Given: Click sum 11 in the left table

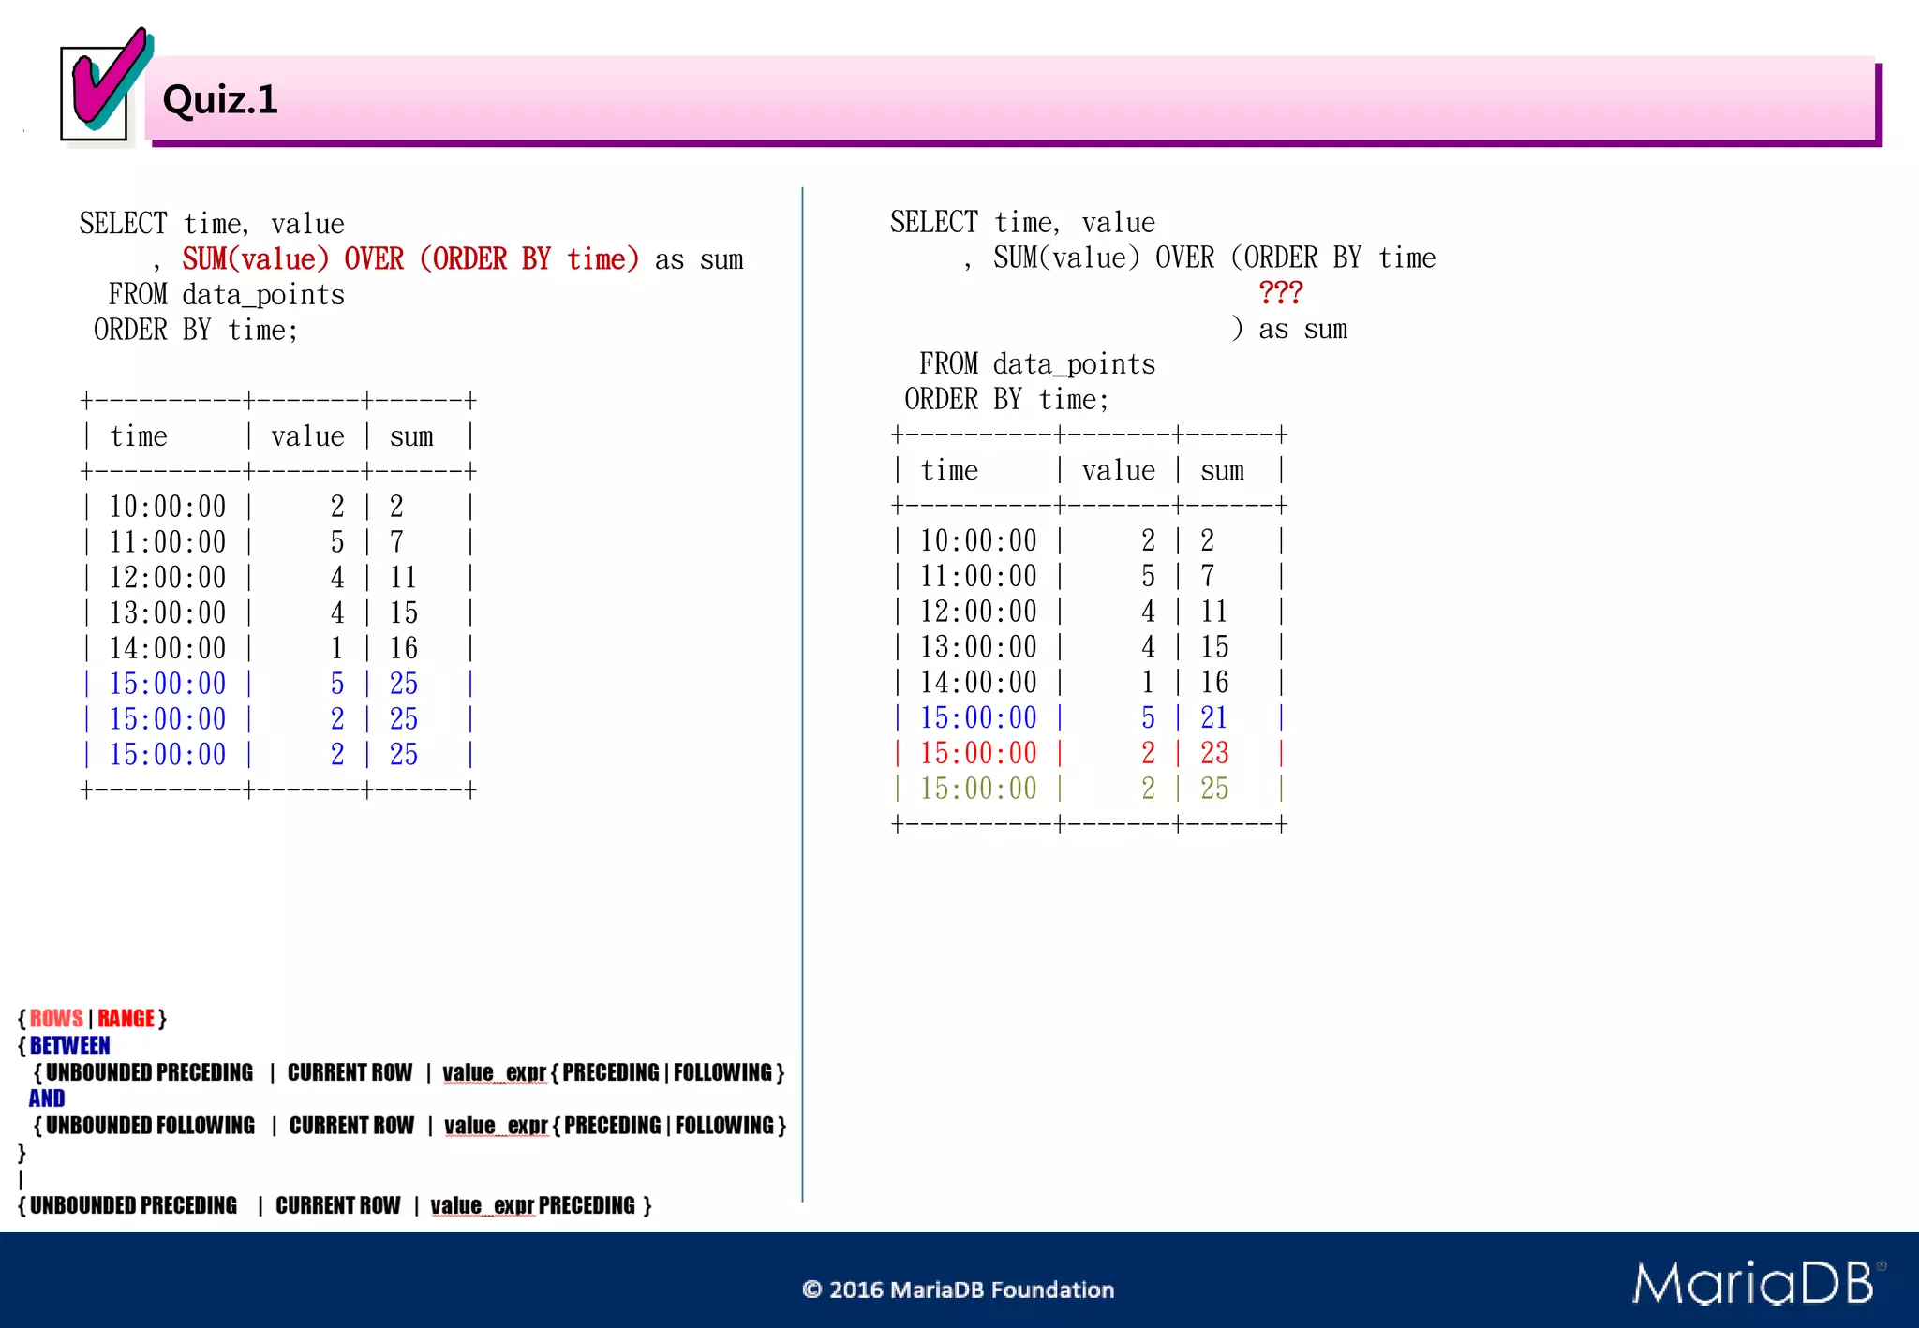Looking at the screenshot, I should [x=404, y=578].
